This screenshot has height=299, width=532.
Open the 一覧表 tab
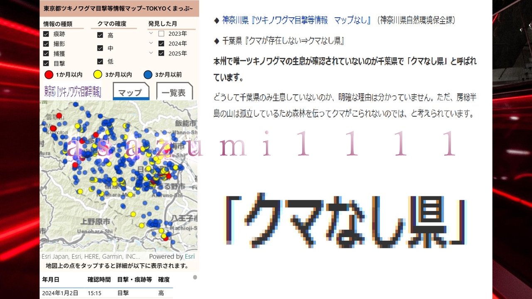(174, 92)
